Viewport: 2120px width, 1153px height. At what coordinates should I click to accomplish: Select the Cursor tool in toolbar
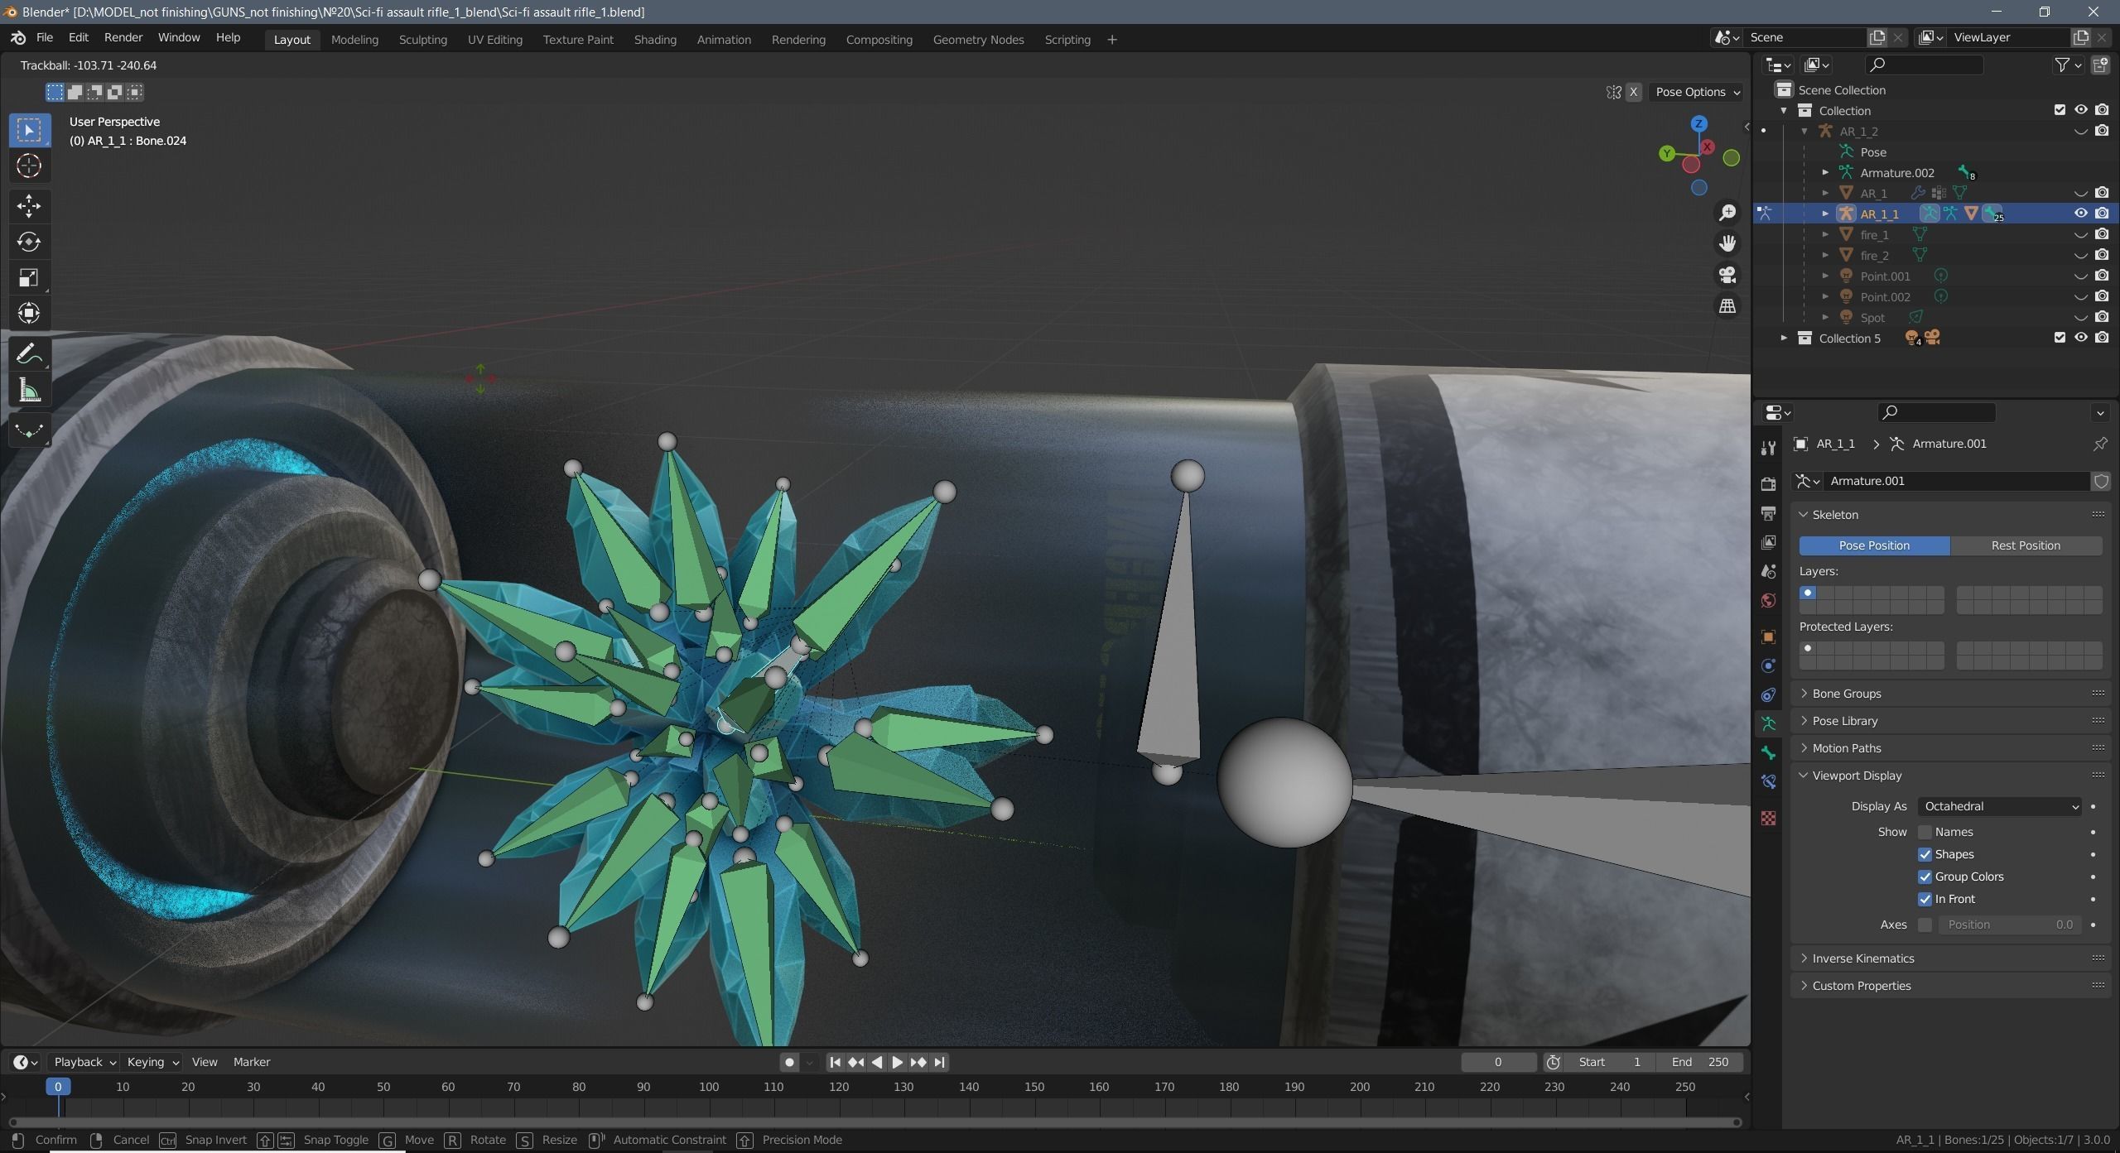coord(29,166)
